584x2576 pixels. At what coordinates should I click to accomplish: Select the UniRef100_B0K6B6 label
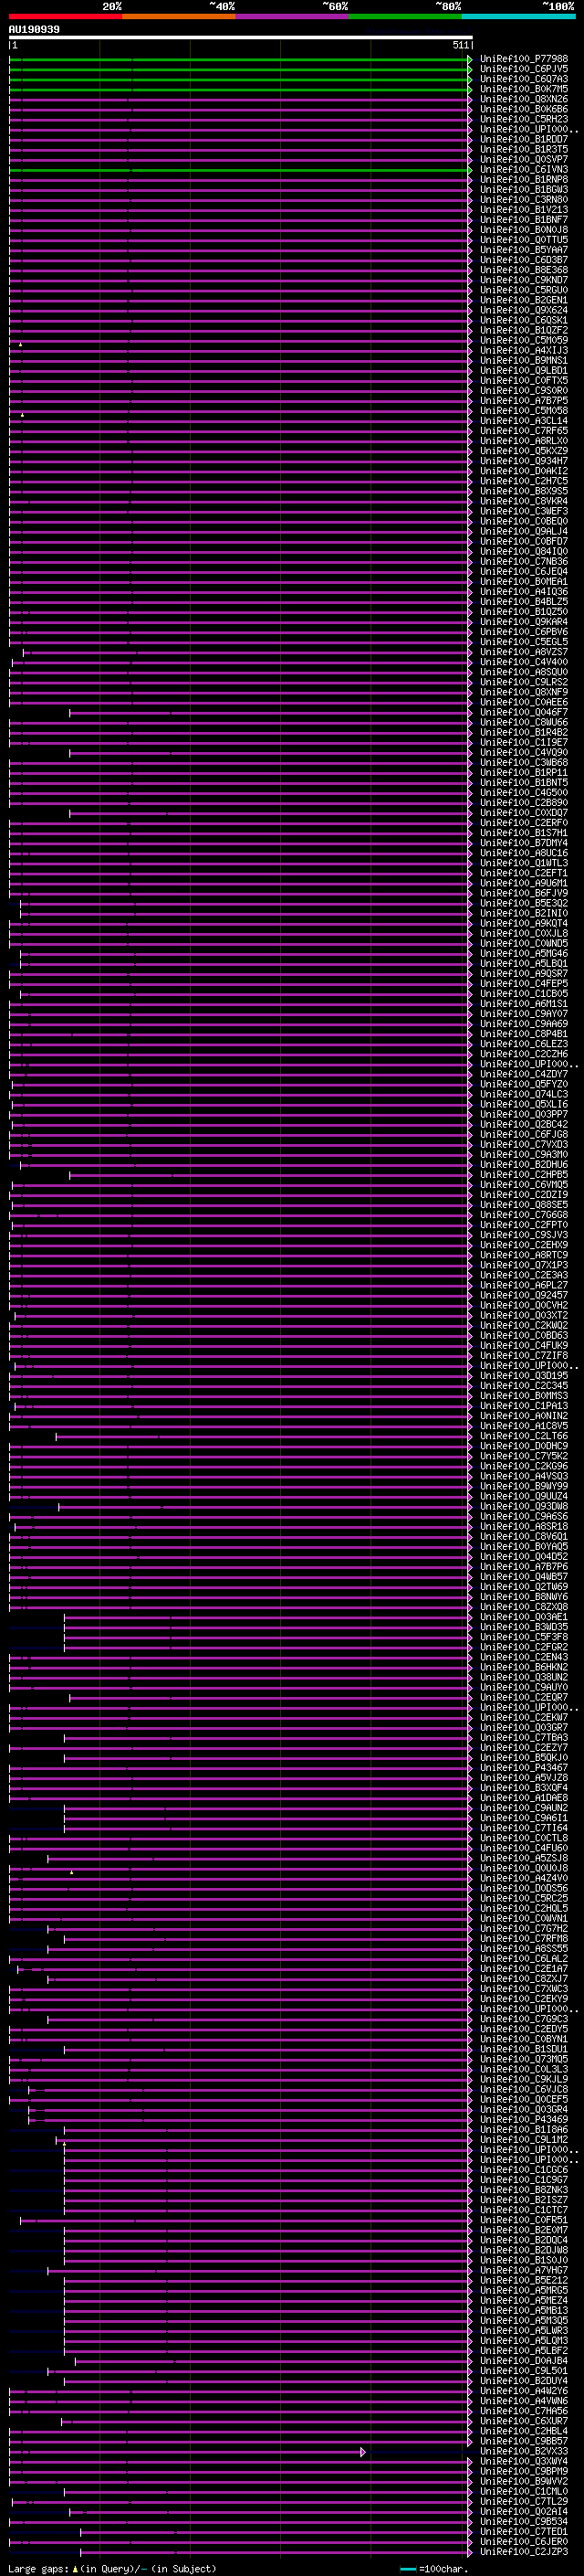click(x=523, y=109)
